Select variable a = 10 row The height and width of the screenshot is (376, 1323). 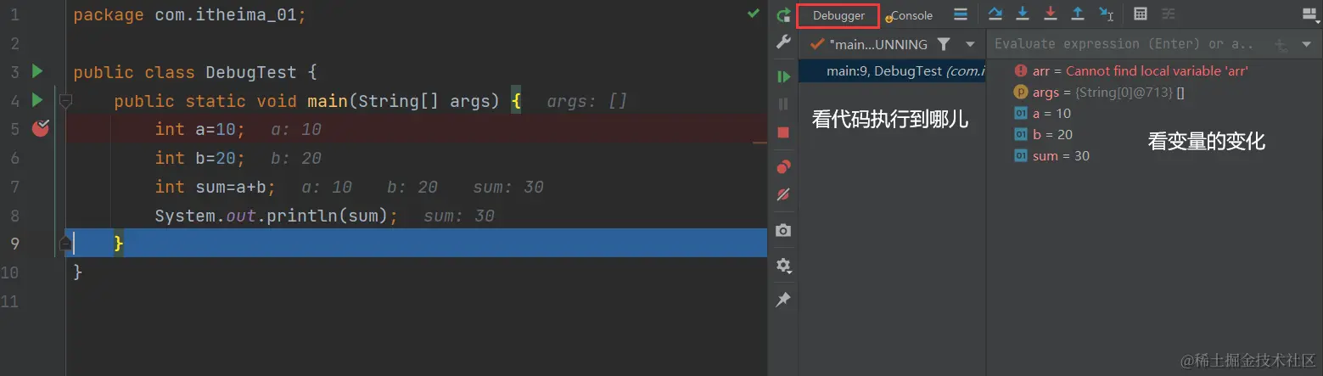(1043, 114)
